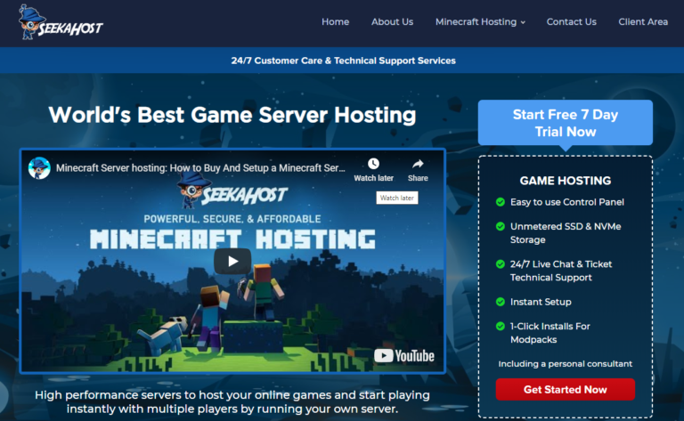Click the Watch later clock icon
This screenshot has width=684, height=421.
tap(373, 164)
